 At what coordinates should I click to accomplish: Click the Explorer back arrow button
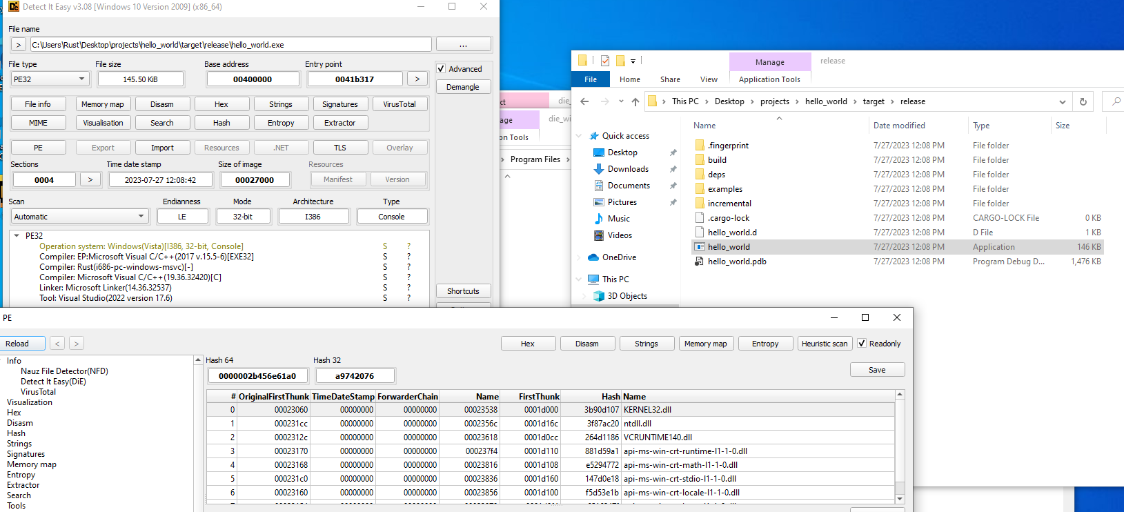(584, 101)
